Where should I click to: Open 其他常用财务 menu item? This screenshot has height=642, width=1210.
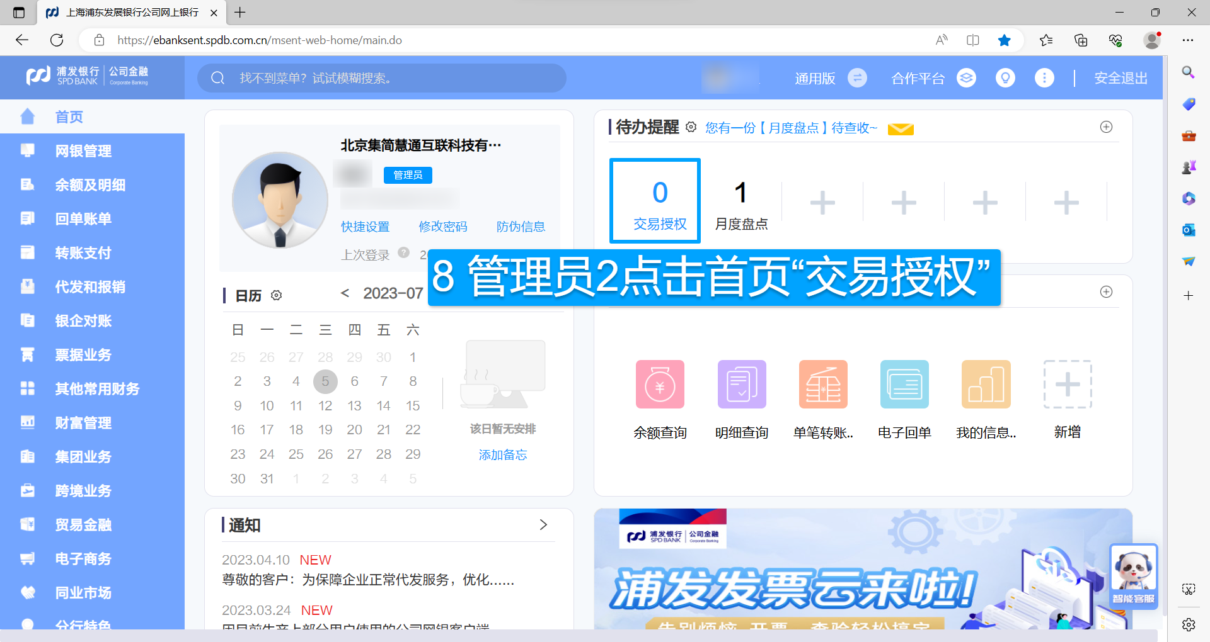point(92,389)
